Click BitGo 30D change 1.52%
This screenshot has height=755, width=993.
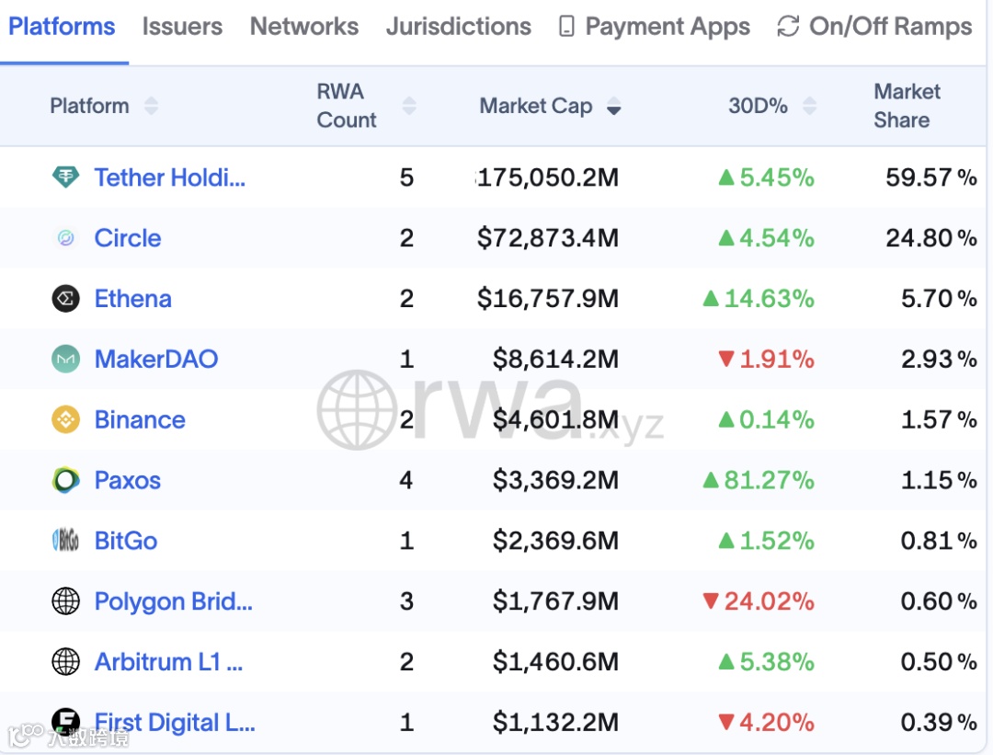tap(766, 541)
